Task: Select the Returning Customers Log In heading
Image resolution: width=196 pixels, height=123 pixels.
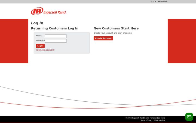Action: [x=55, y=28]
